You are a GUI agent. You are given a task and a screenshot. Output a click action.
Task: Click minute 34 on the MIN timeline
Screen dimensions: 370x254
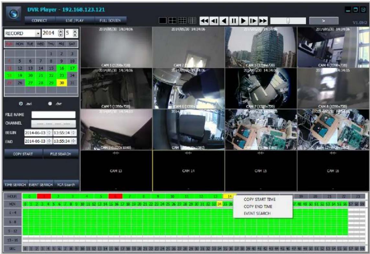[x=219, y=204]
